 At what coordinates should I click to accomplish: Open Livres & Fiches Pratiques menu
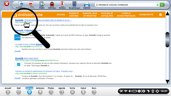pyautogui.click(x=126, y=15)
